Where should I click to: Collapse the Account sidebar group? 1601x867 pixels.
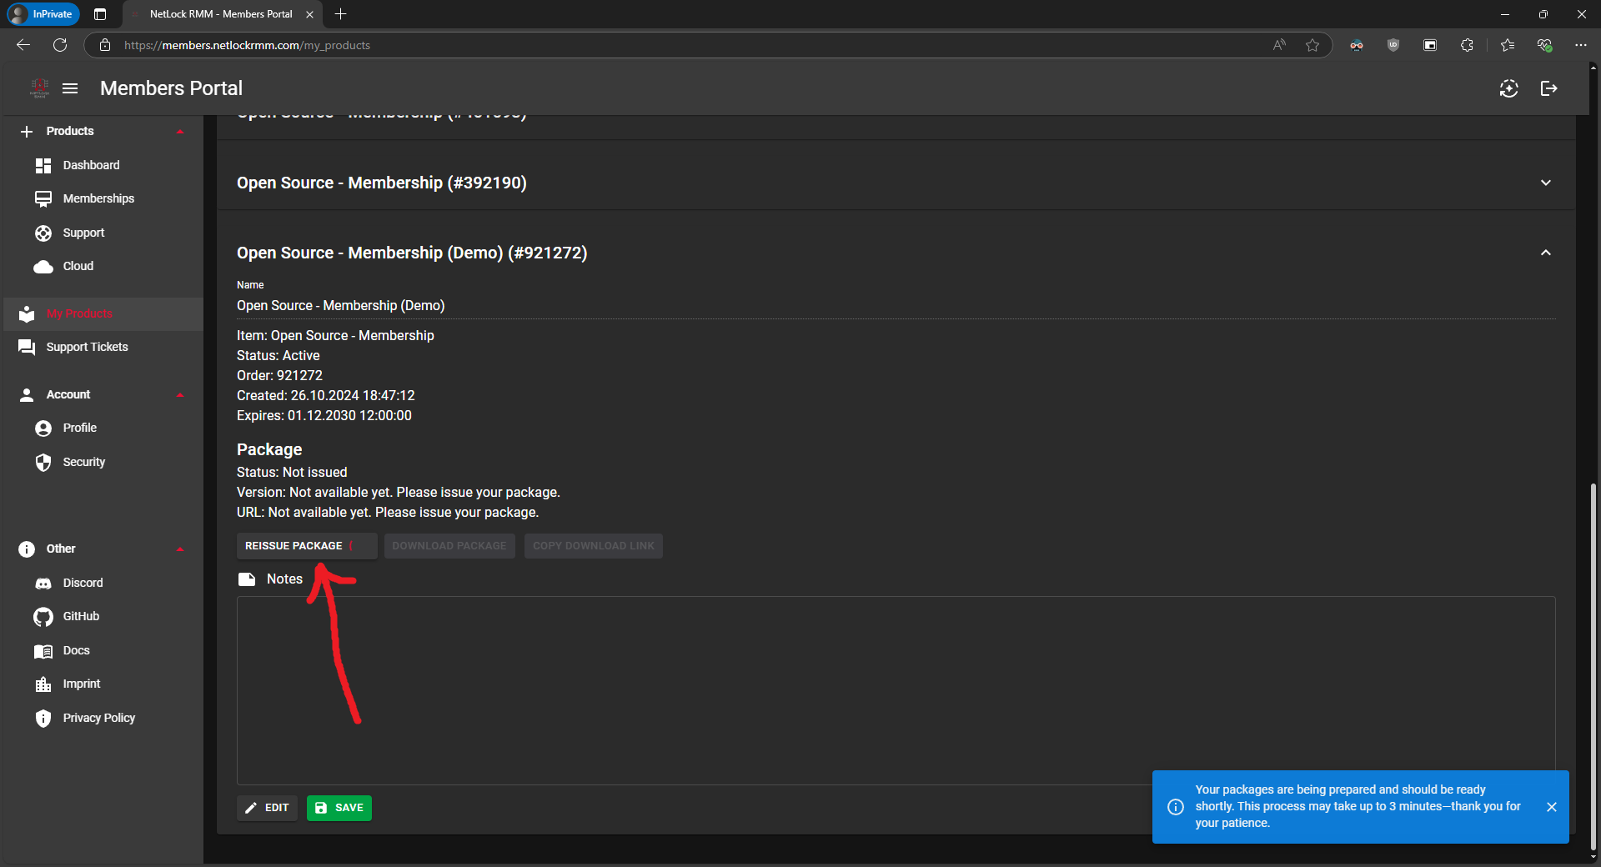click(x=180, y=394)
